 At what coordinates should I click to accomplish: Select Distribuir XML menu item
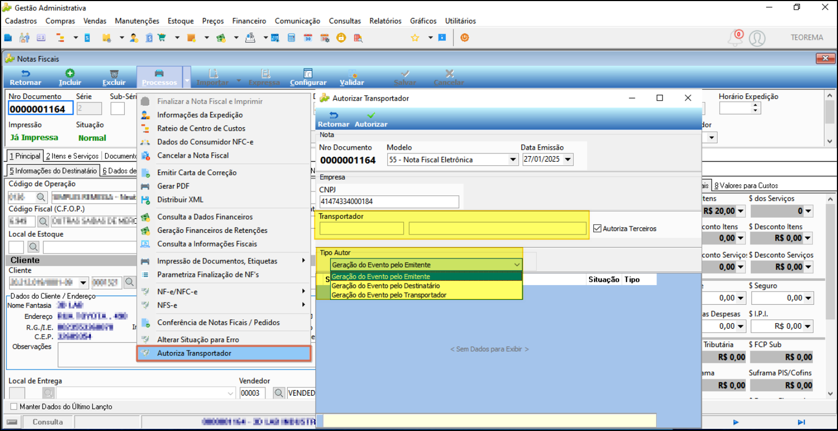pyautogui.click(x=223, y=200)
